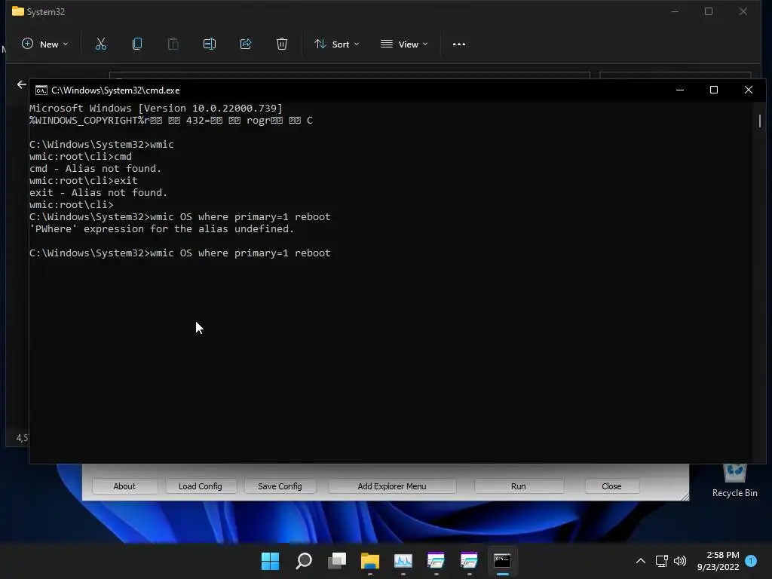772x579 pixels.
Task: Click the last line 'wmic OS where primary=1 reboot'
Action: click(x=240, y=253)
